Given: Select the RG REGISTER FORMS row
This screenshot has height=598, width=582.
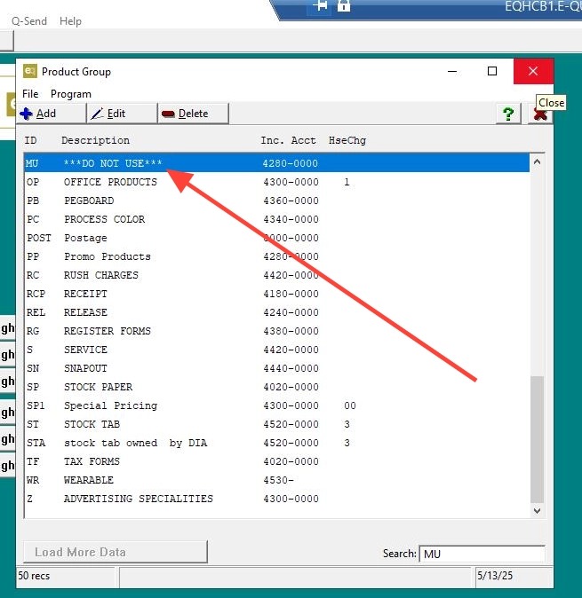Looking at the screenshot, I should coord(277,331).
